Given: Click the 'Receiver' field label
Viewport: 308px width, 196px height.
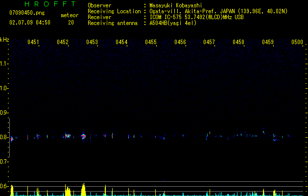Looking at the screenshot, I should pos(99,17).
